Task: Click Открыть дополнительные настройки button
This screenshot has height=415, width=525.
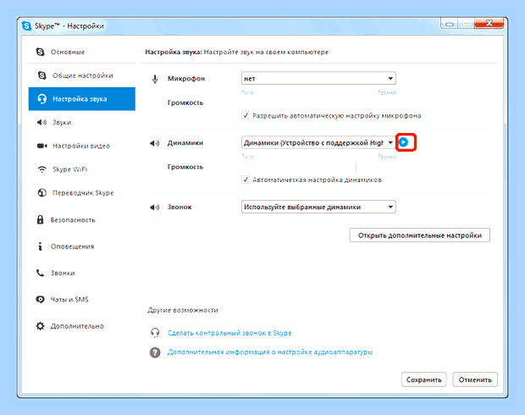Action: (x=419, y=235)
